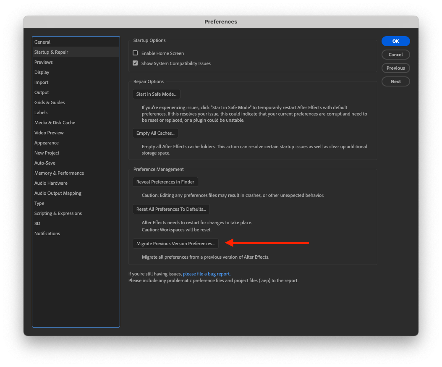
Task: Click Start in Safe Mode
Action: [156, 94]
